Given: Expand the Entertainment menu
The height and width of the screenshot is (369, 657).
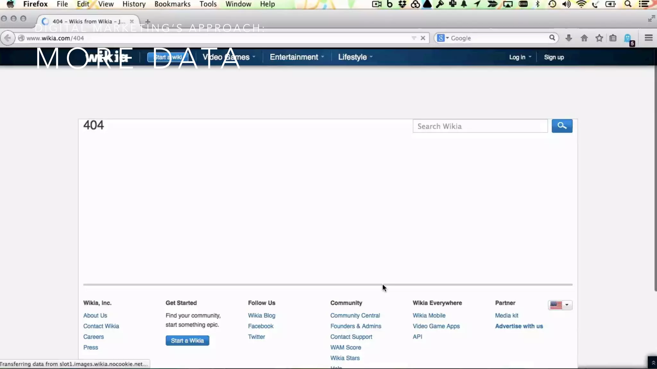Looking at the screenshot, I should pyautogui.click(x=297, y=57).
